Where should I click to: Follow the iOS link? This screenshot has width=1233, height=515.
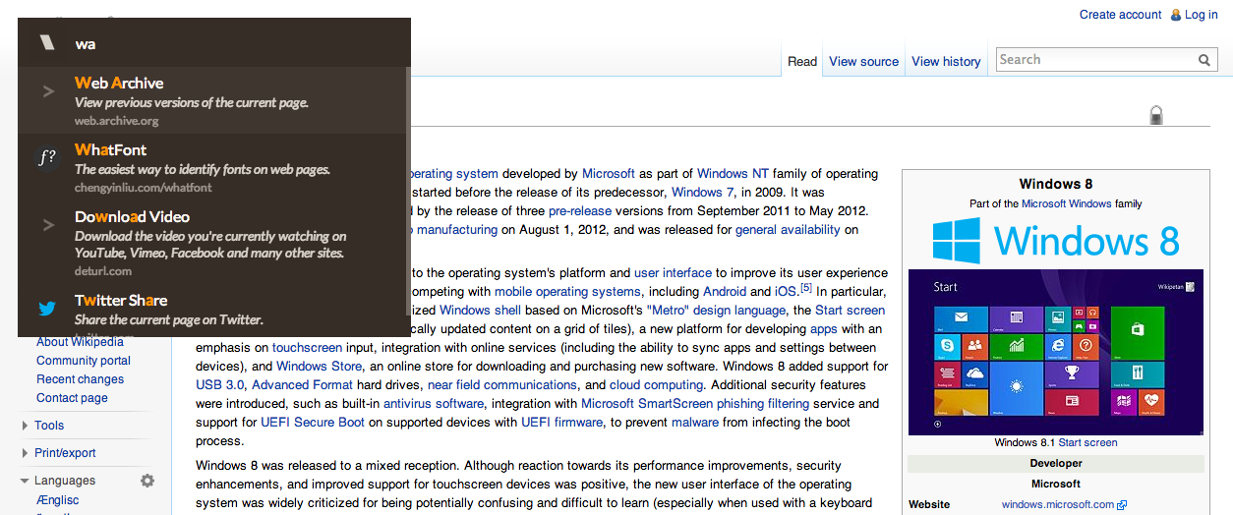[787, 292]
